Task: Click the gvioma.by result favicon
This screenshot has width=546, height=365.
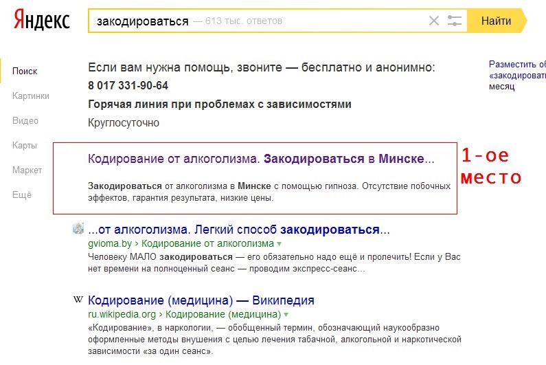Action: [78, 229]
